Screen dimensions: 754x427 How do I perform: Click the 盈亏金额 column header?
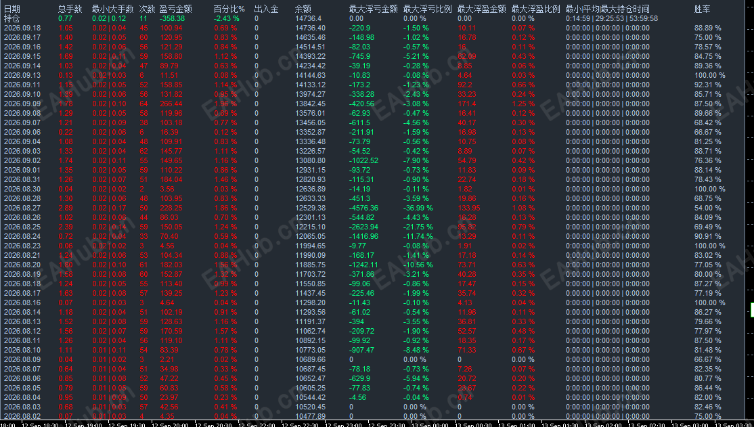(175, 9)
